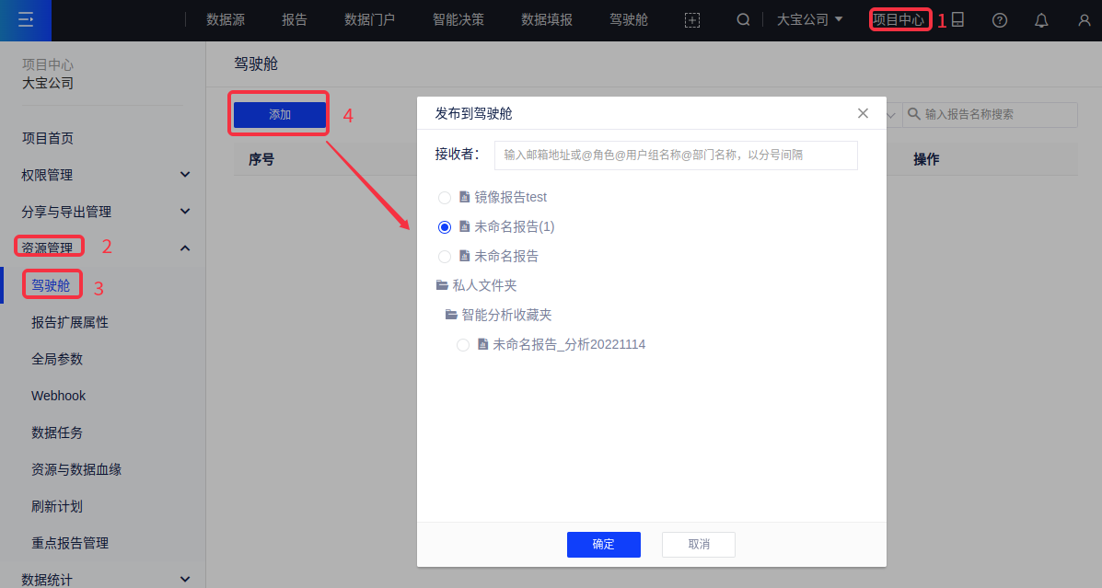Screen dimensions: 1102x588
Task: Open the help question mark icon
Action: tap(999, 20)
